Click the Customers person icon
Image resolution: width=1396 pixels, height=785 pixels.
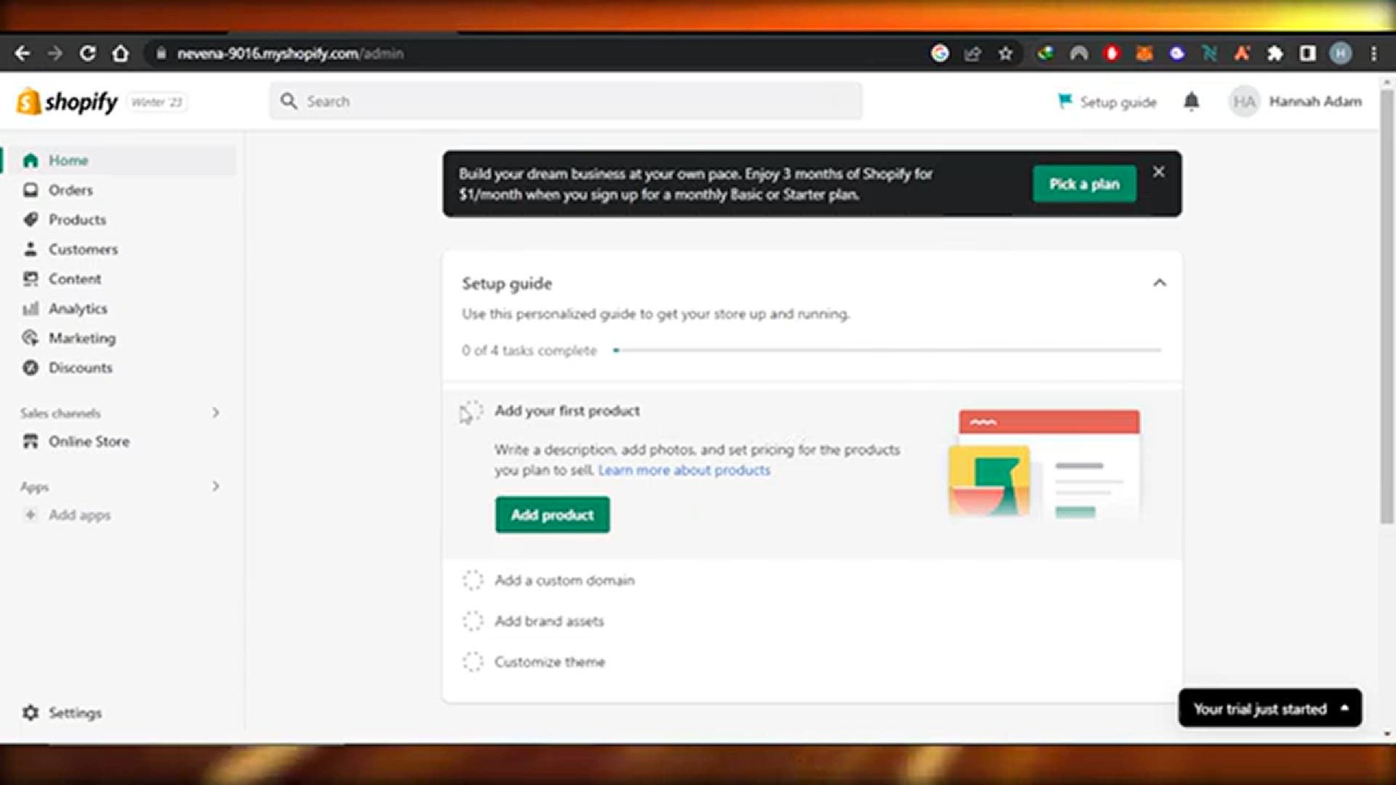30,249
